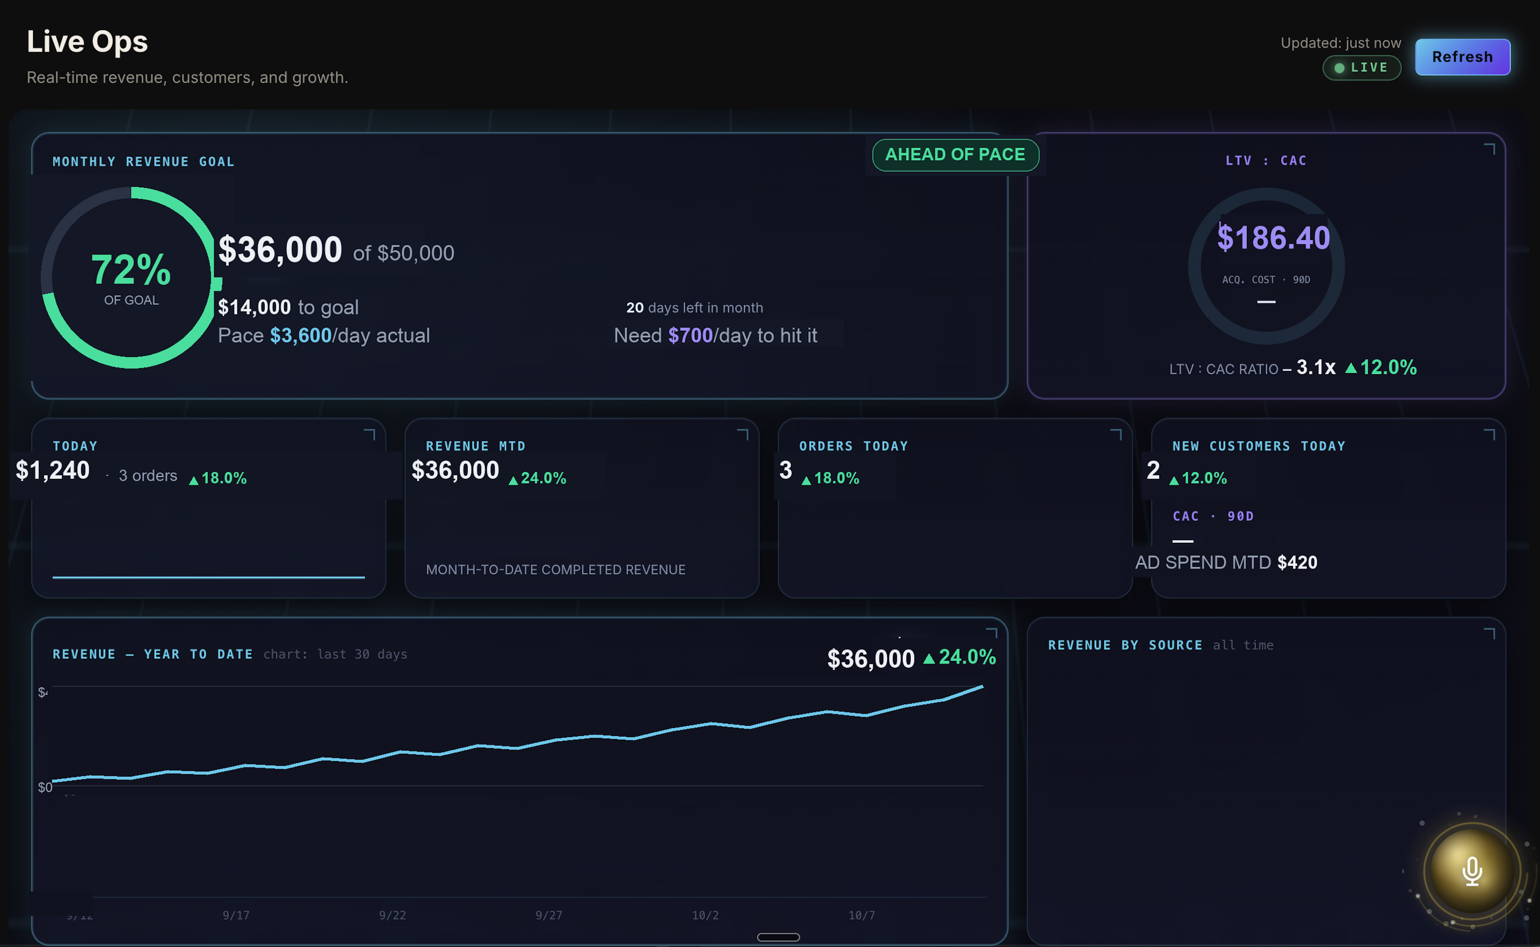1540x947 pixels.
Task: Click the $186.40 acquisition cost ring
Action: [1266, 266]
